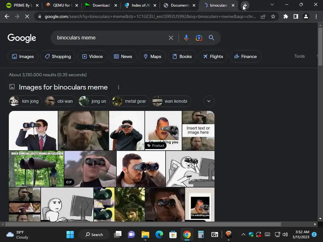Filter results by Videos
The width and height of the screenshot is (323, 242).
[x=92, y=56]
